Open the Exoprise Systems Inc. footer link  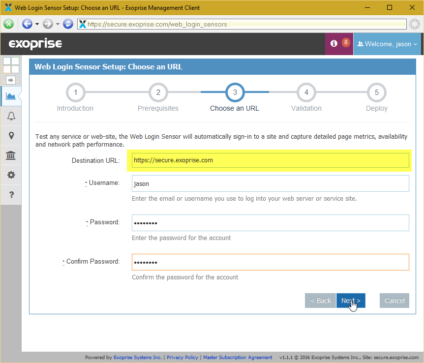click(x=138, y=357)
